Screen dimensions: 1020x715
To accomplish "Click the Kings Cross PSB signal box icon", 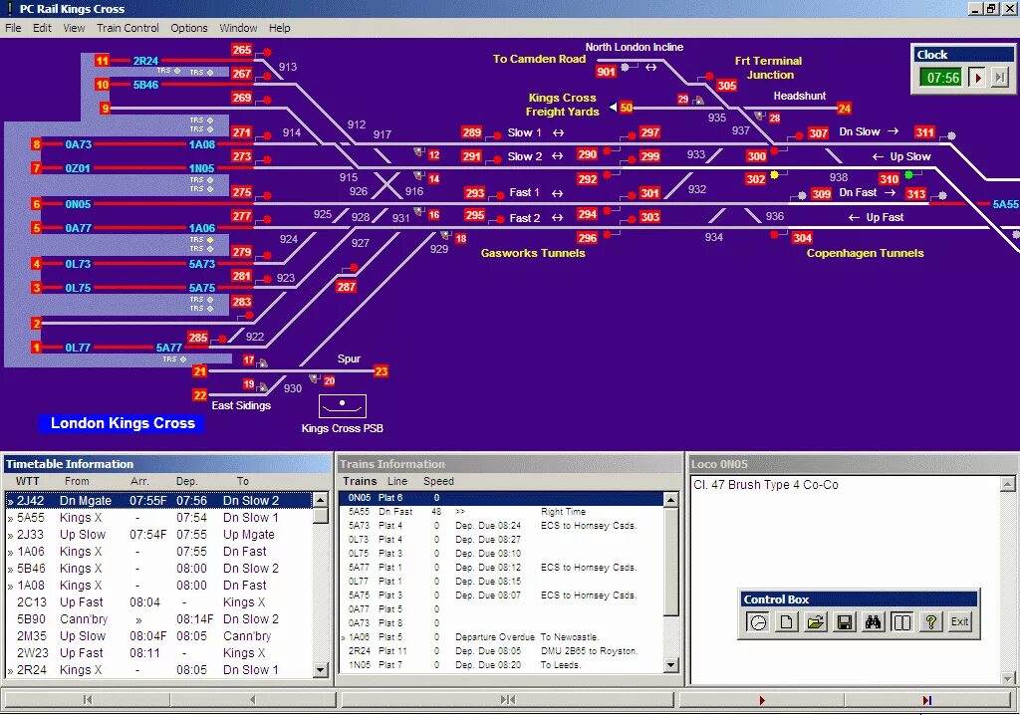I will (x=343, y=406).
